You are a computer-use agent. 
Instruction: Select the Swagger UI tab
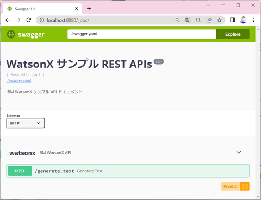(42, 9)
